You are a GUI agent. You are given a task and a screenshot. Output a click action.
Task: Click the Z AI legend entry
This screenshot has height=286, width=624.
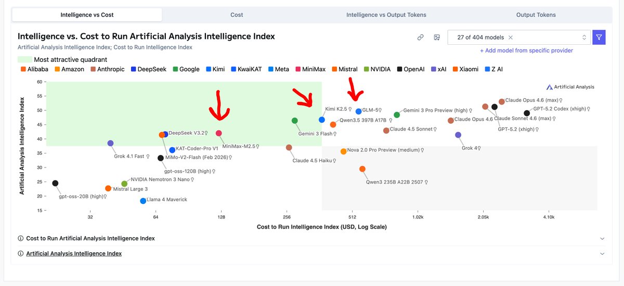click(493, 69)
